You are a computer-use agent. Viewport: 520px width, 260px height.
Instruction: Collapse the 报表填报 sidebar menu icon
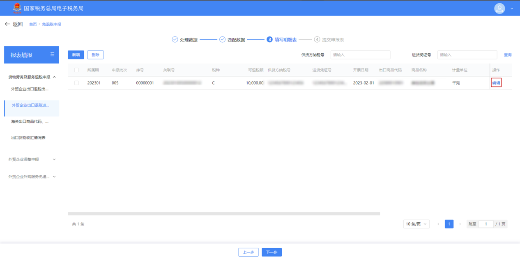click(x=52, y=55)
